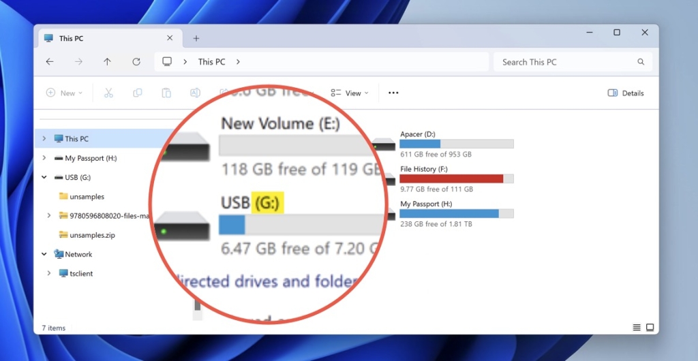Select the 9780596808020-files folder in sidebar
This screenshot has height=361, width=698.
pyautogui.click(x=104, y=216)
